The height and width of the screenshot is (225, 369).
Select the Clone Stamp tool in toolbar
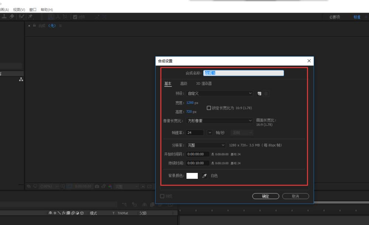coord(3,17)
